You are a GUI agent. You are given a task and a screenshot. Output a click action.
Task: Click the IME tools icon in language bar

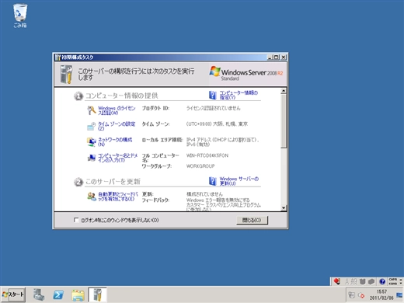(371, 282)
